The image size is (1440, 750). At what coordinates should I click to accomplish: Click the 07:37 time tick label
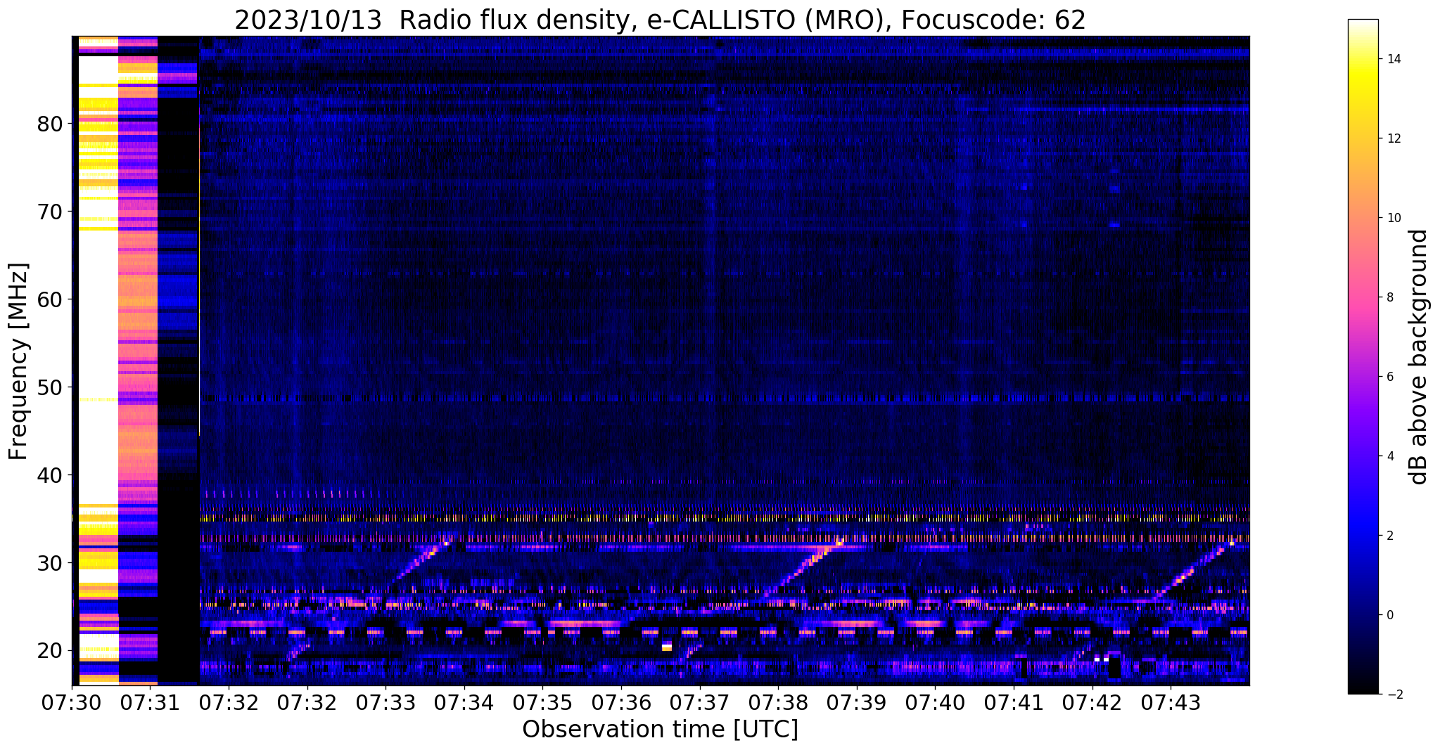(x=700, y=702)
